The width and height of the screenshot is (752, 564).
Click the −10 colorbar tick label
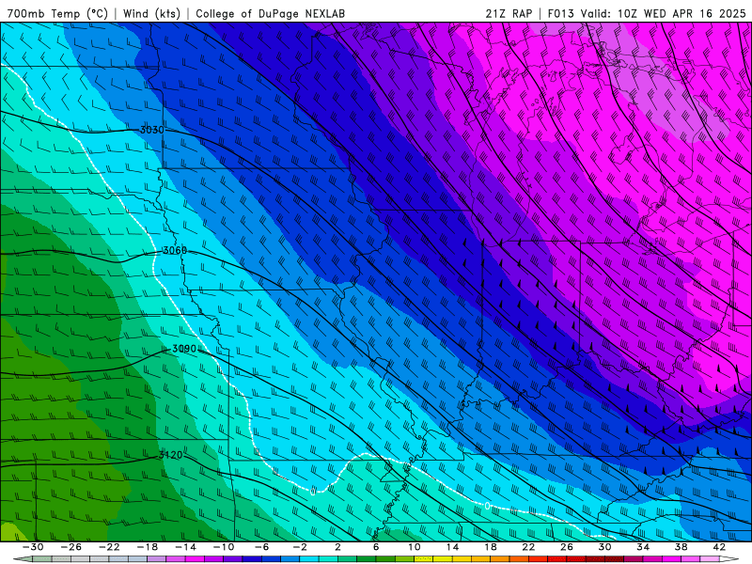pyautogui.click(x=224, y=547)
